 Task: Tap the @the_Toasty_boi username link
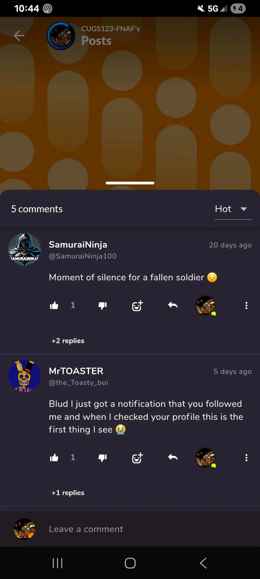tap(78, 383)
